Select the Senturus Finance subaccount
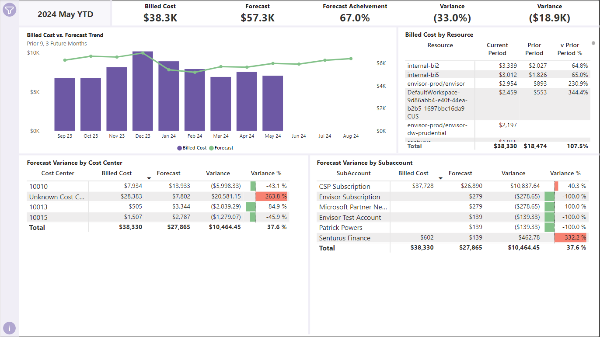The width and height of the screenshot is (600, 337). point(452,238)
